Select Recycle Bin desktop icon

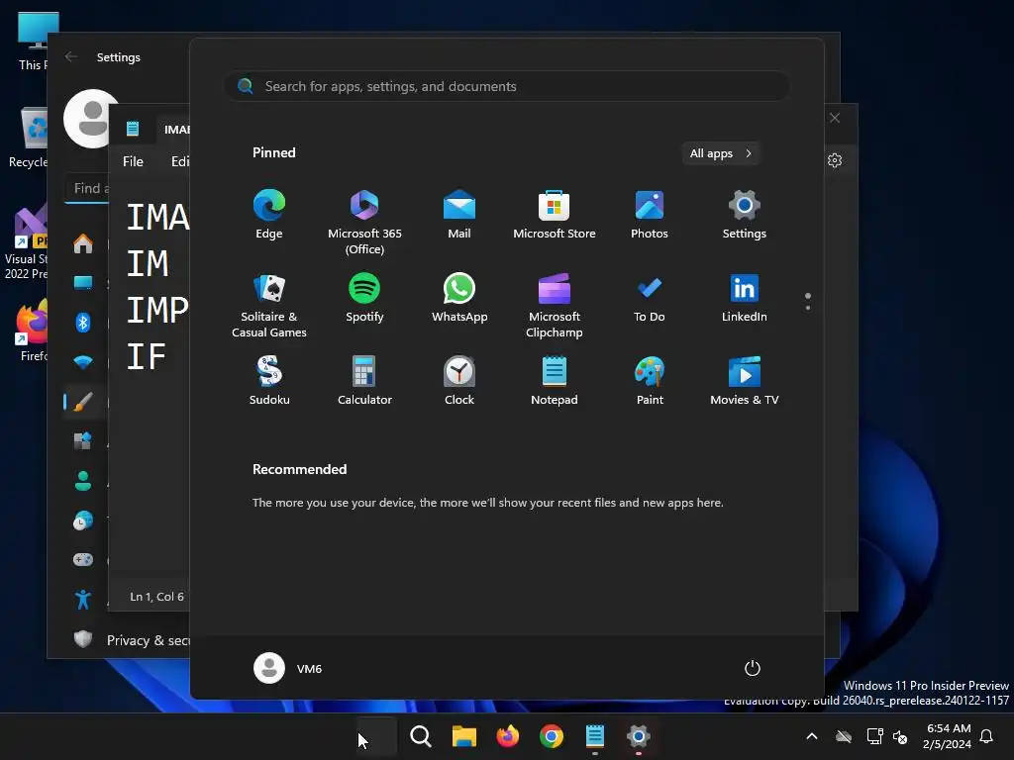27,139
